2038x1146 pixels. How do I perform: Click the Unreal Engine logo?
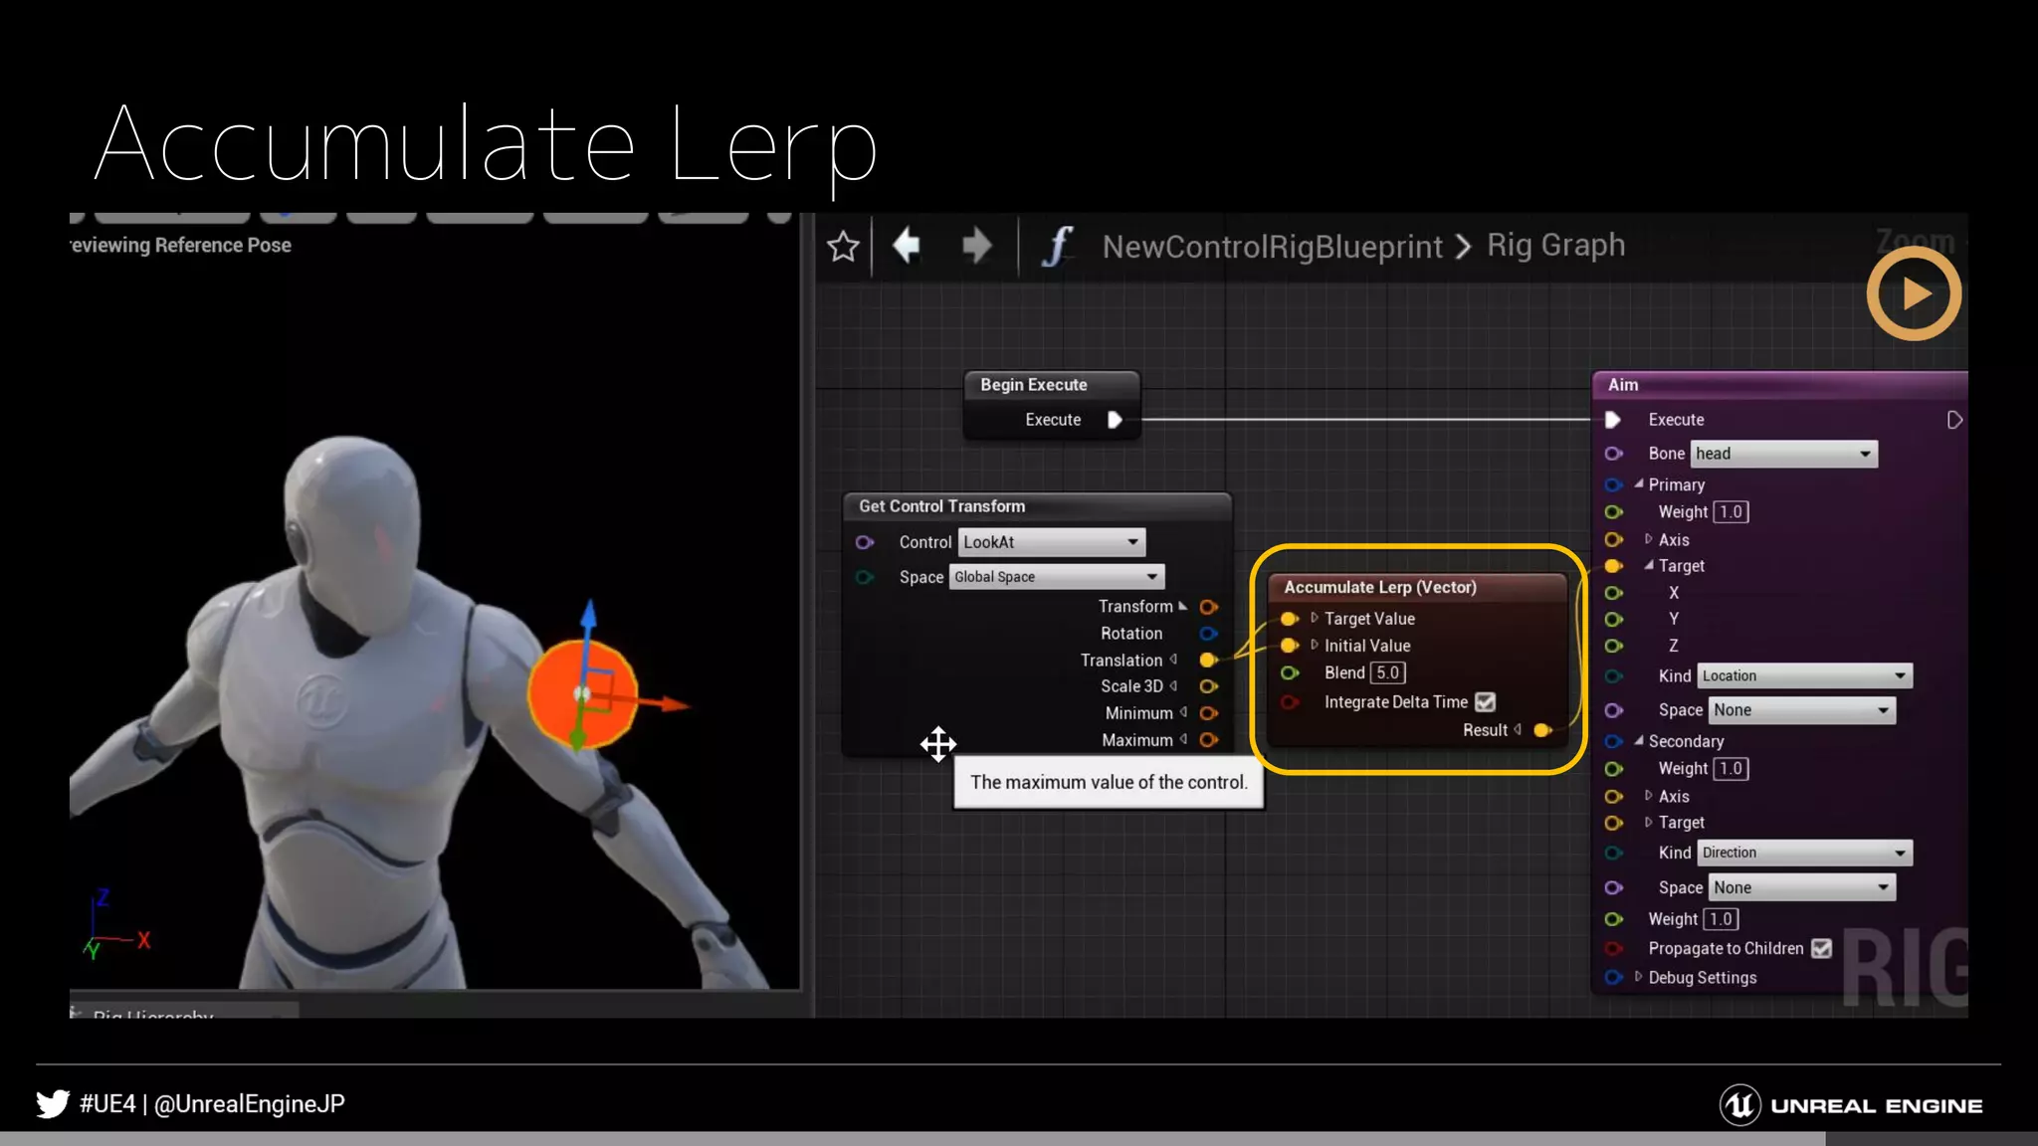pyautogui.click(x=1740, y=1105)
